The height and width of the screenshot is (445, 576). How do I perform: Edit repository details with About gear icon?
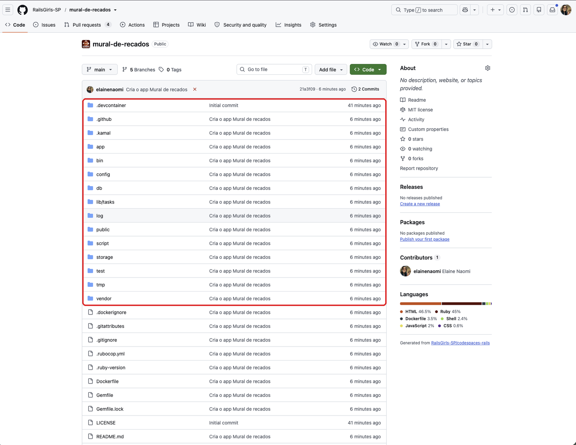coord(487,68)
